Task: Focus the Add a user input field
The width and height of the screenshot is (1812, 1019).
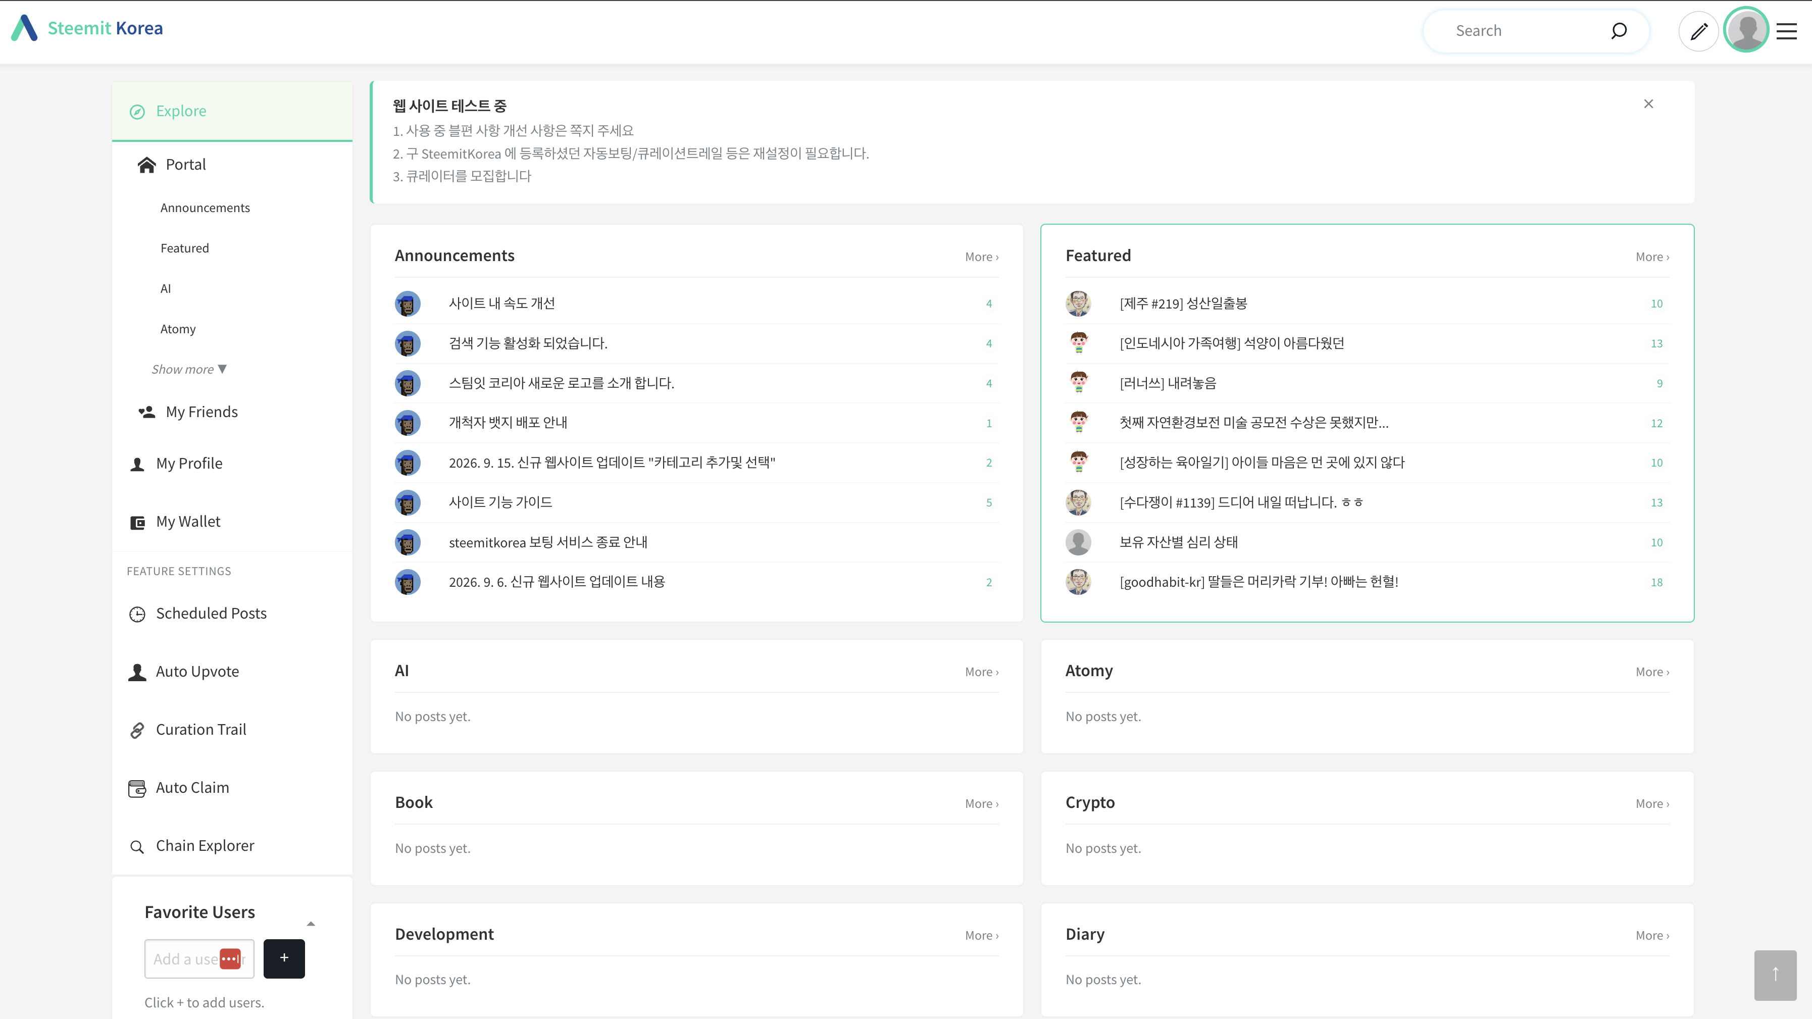Action: tap(199, 958)
